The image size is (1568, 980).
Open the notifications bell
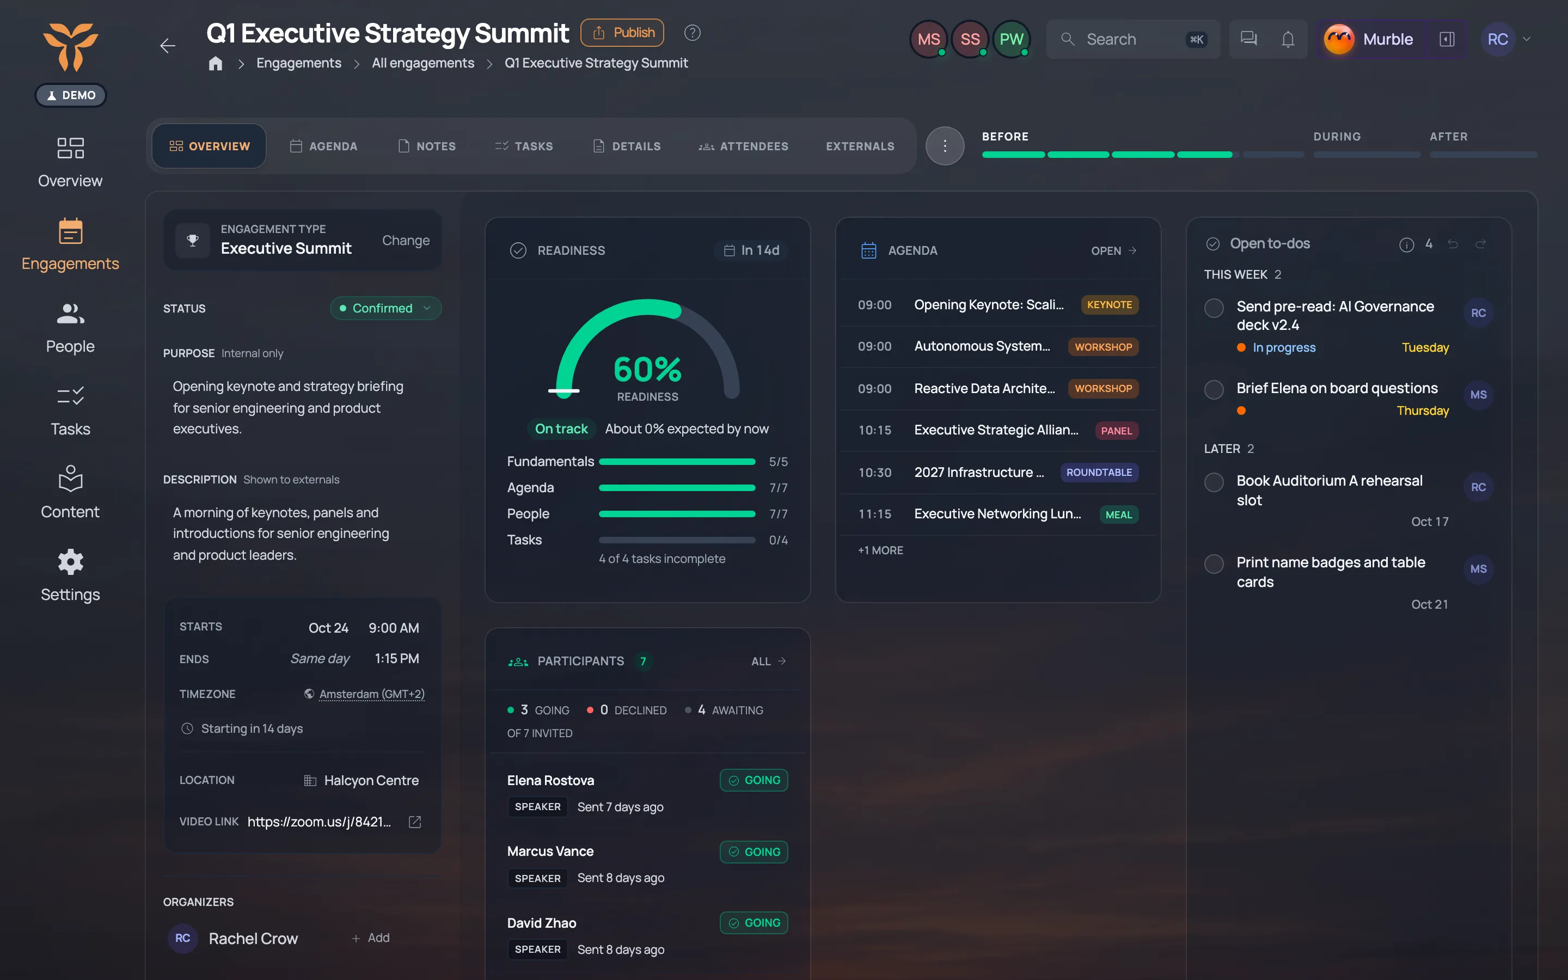(1288, 39)
